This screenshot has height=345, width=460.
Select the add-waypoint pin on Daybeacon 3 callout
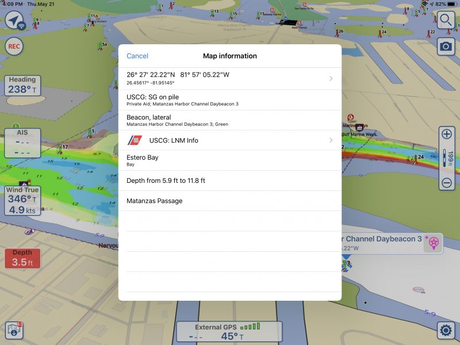tap(433, 243)
